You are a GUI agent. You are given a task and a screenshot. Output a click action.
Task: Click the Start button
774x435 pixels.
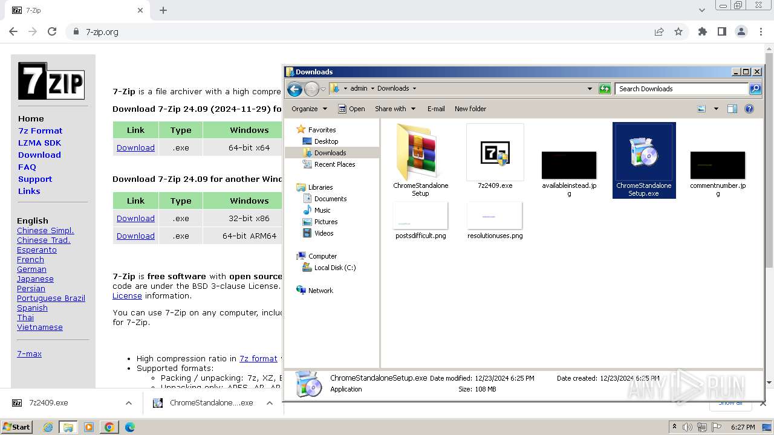[x=17, y=427]
